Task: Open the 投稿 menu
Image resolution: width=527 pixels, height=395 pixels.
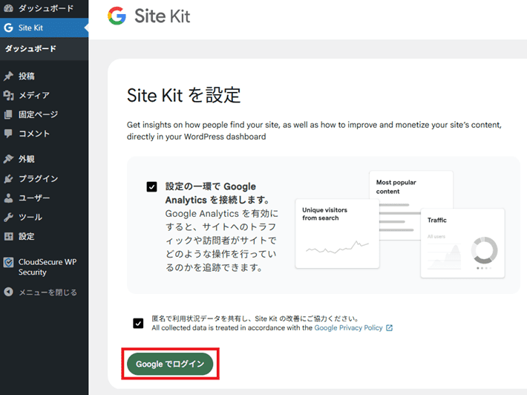Action: [44, 76]
